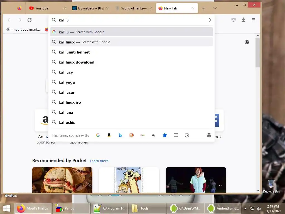Open the Firefox application hamburger menu

(254, 20)
